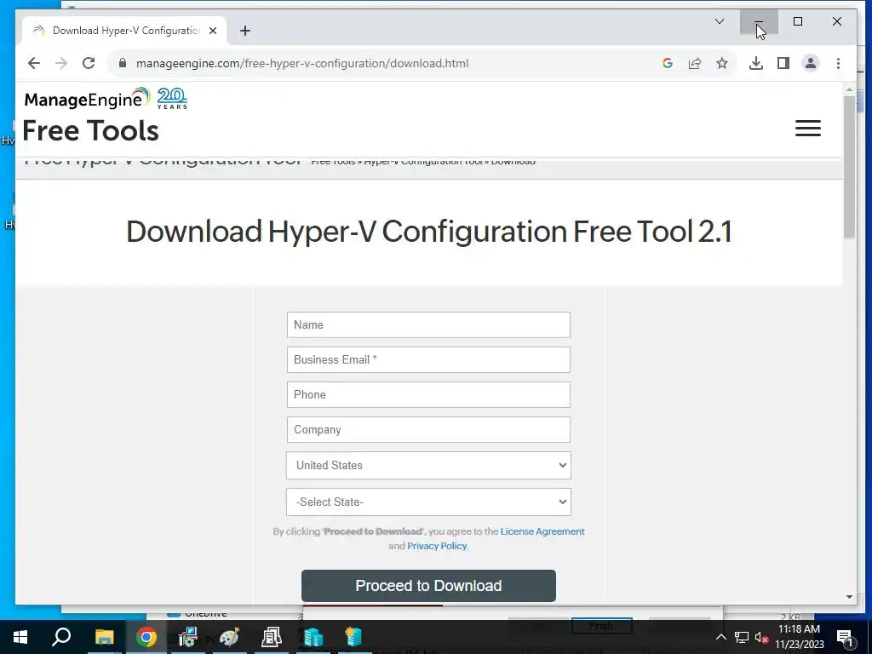Reload the ManageEngine download page
This screenshot has width=872, height=654.
[89, 63]
